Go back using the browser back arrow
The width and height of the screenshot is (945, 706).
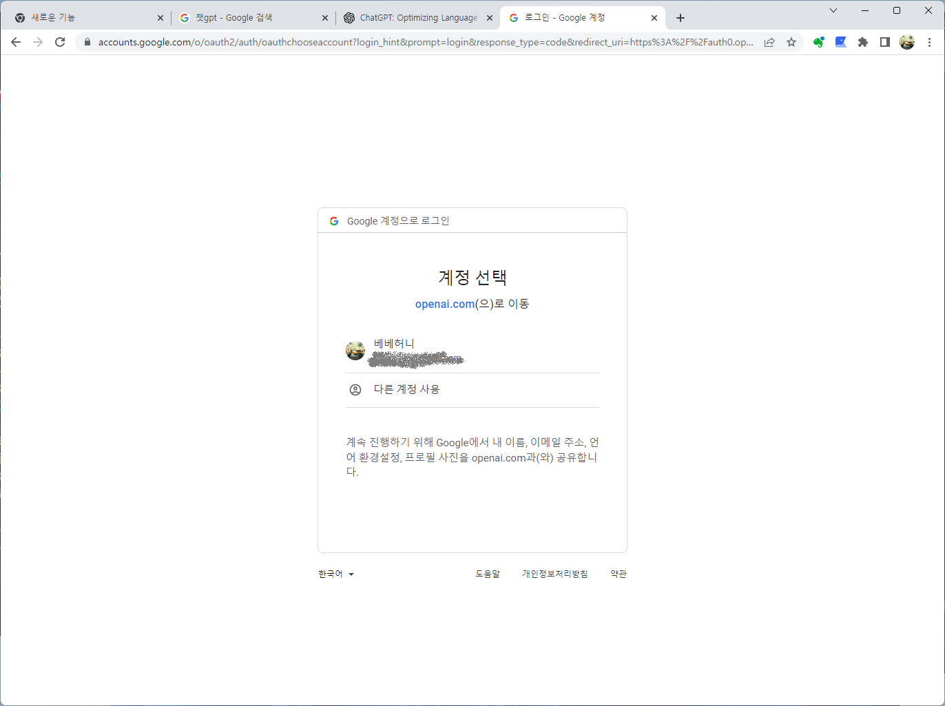click(16, 42)
